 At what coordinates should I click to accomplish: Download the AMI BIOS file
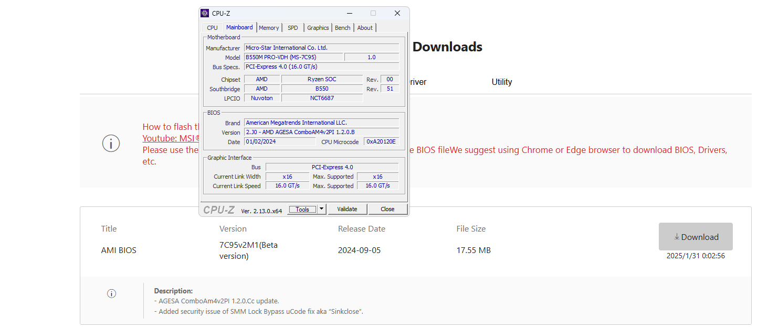click(x=696, y=237)
